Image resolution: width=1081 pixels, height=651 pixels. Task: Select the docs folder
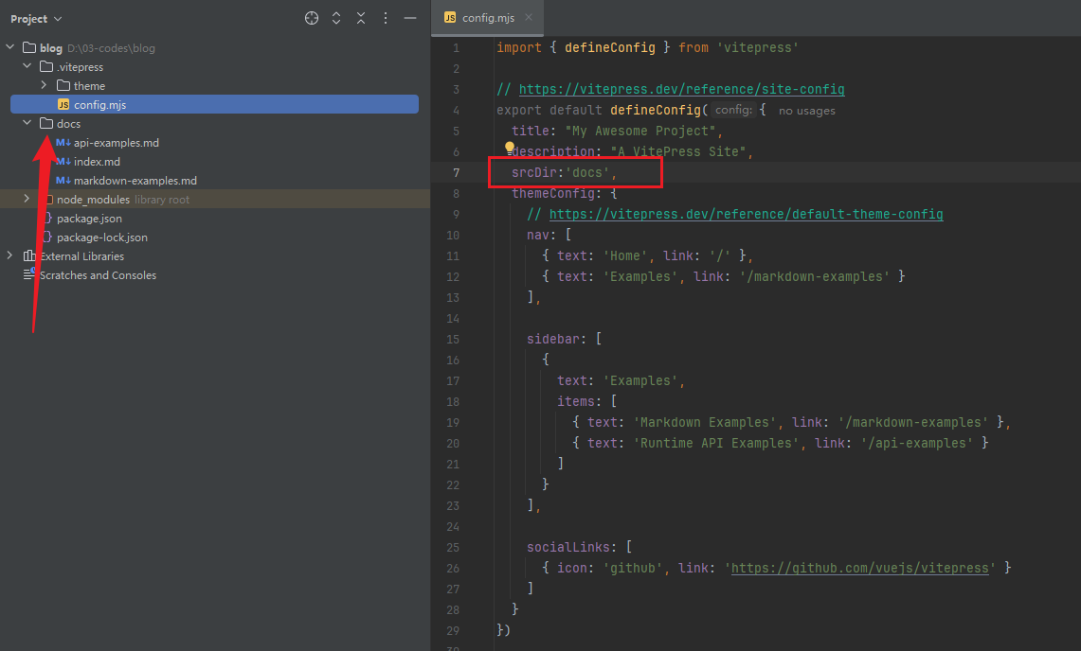(68, 123)
